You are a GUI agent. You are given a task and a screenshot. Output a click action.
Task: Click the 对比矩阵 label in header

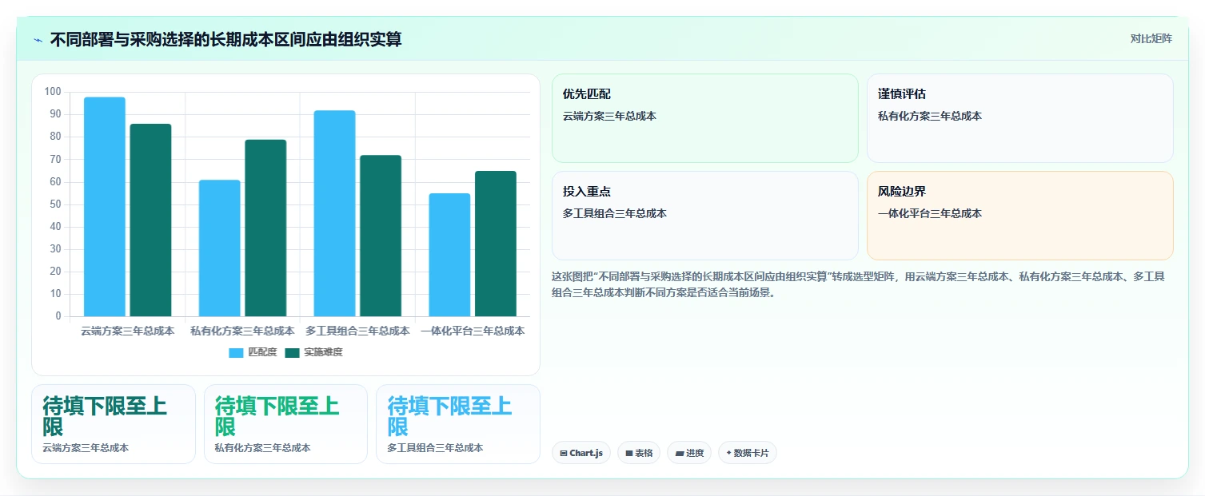click(1151, 38)
